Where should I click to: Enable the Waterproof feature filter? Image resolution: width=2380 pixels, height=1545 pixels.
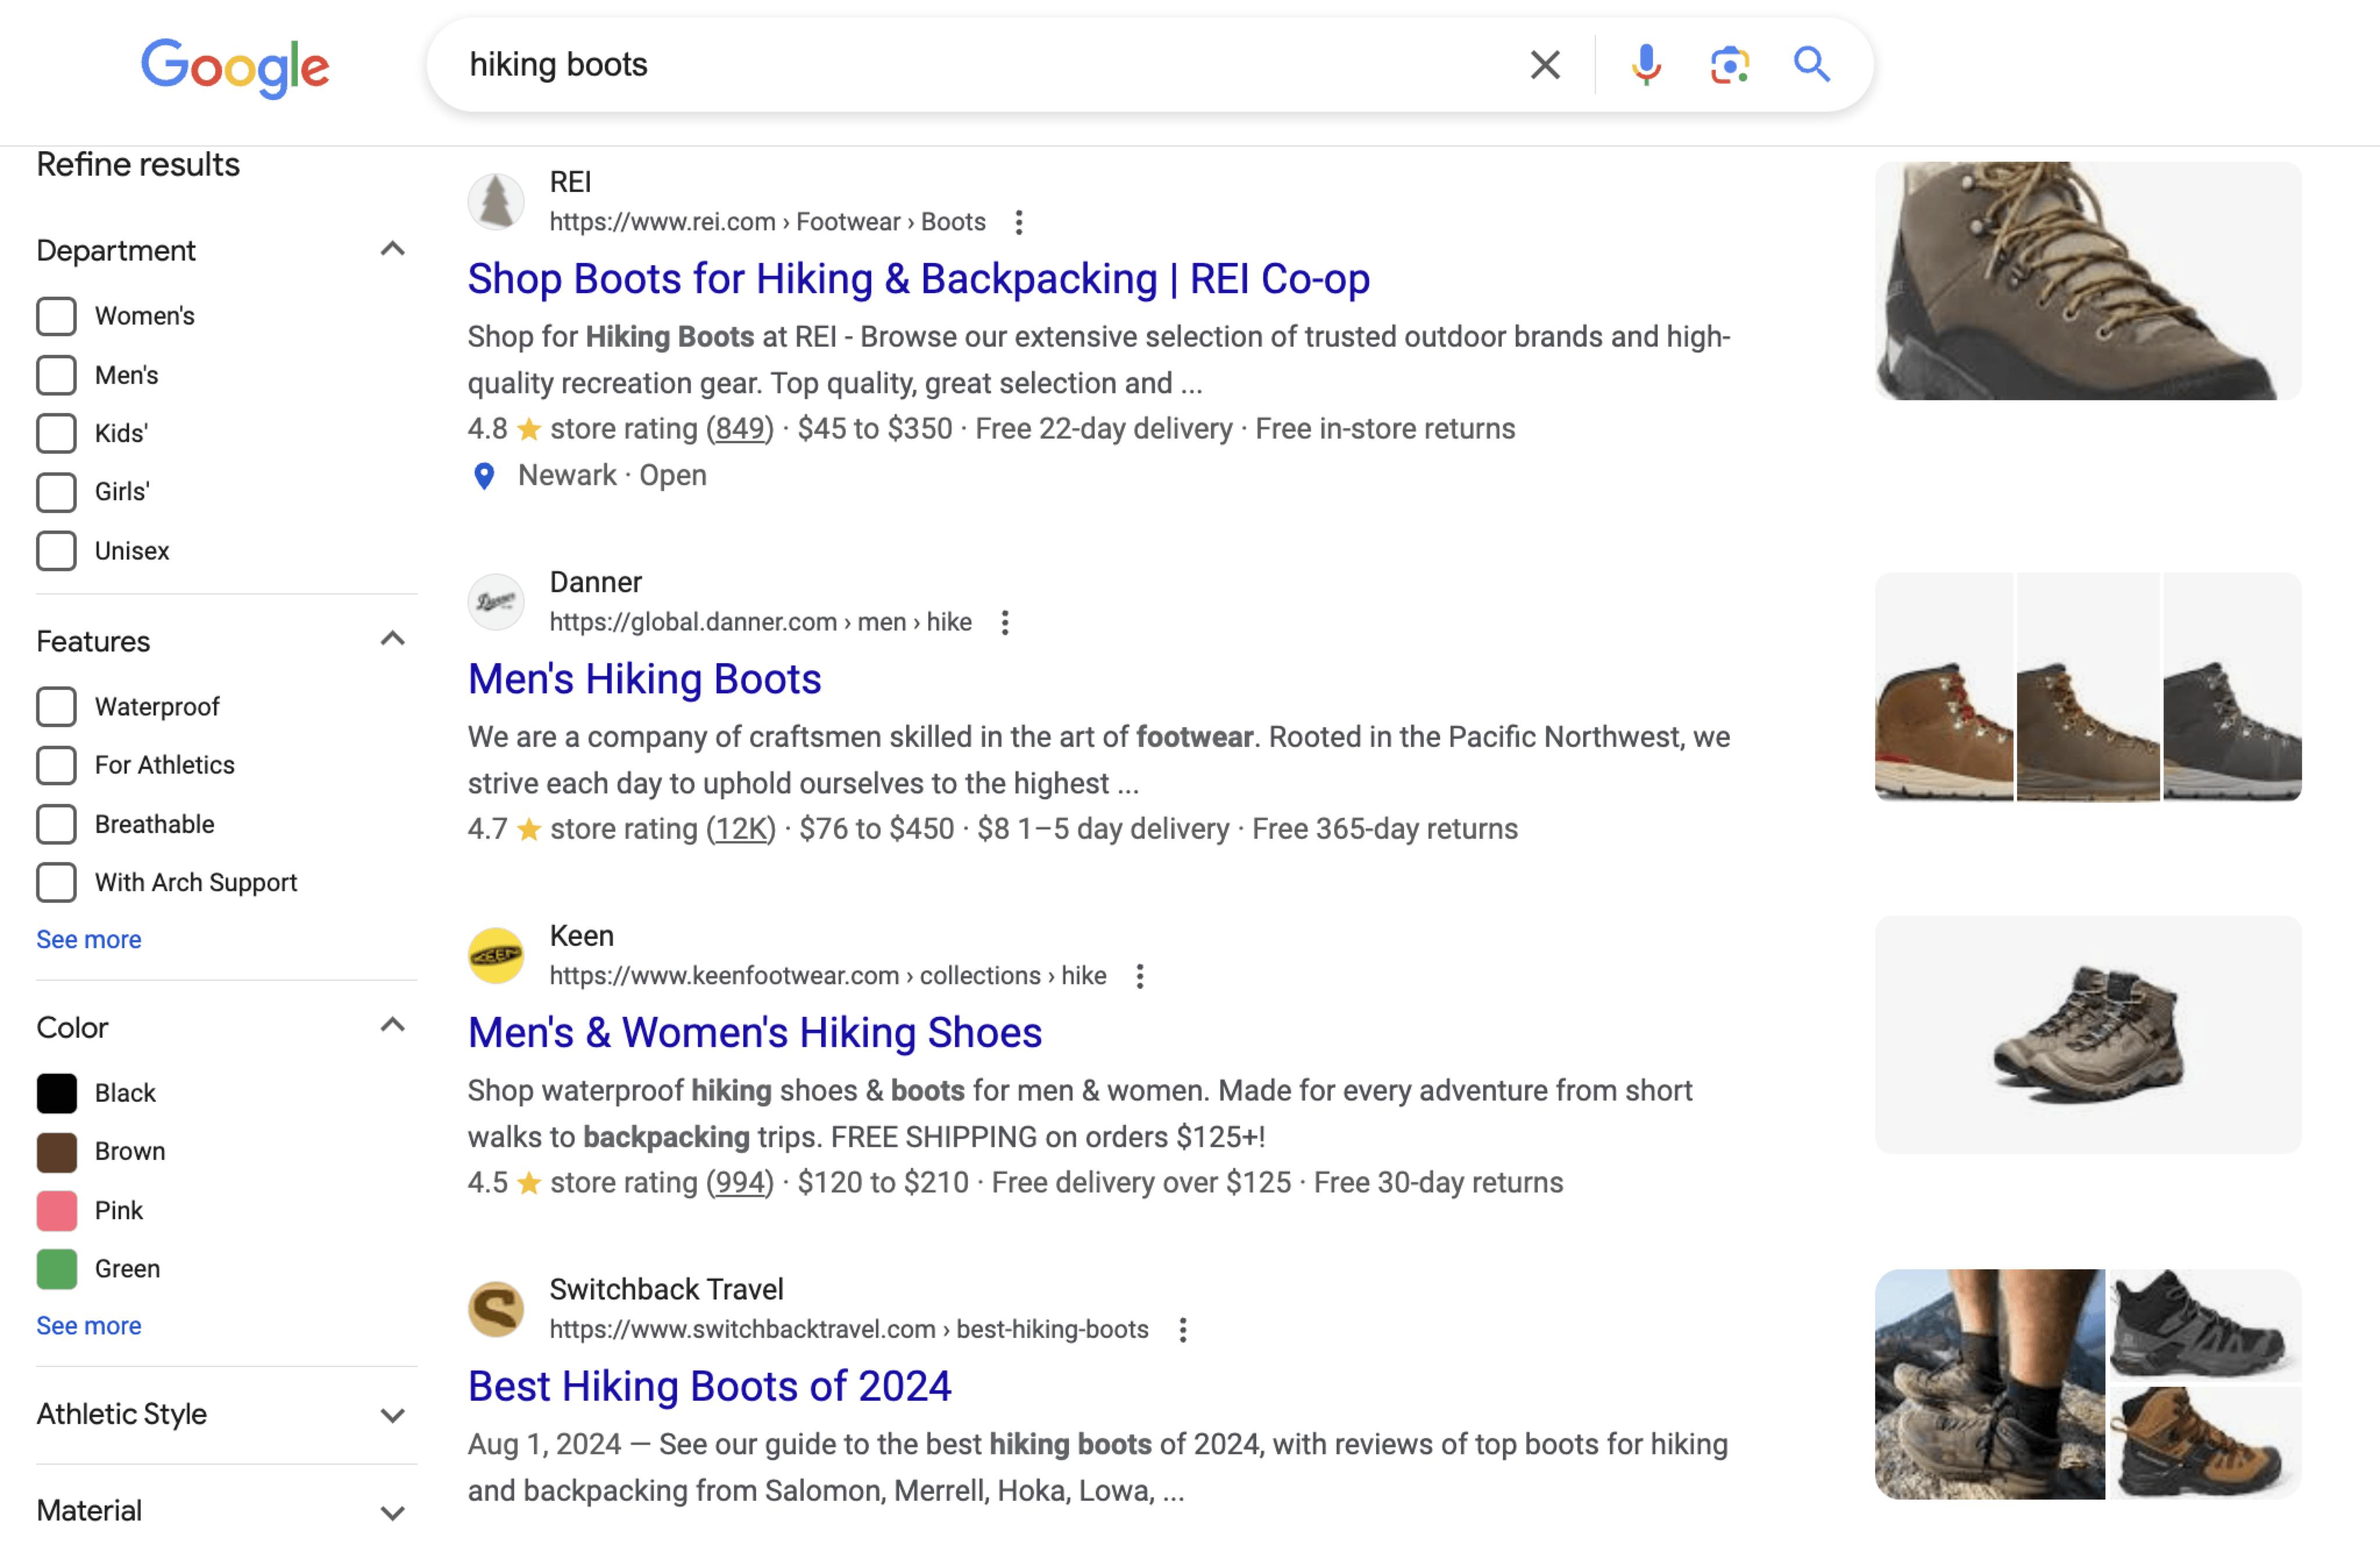point(56,707)
